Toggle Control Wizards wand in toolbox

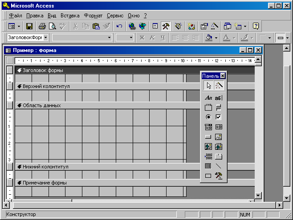click(219, 86)
